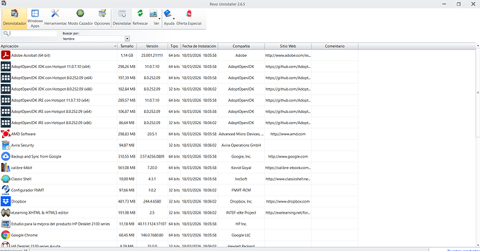480x251 pixels.
Task: Select the Google Chrome icon
Action: point(6,235)
